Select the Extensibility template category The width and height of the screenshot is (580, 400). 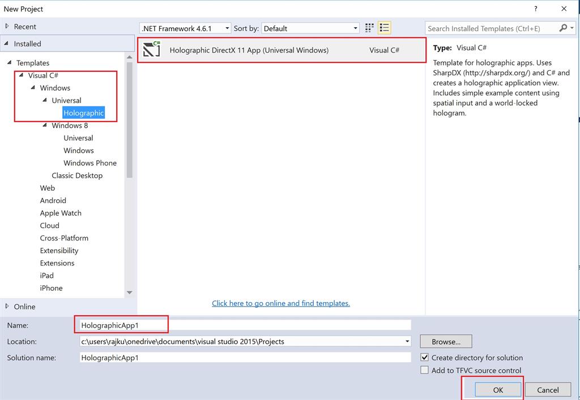pos(59,251)
